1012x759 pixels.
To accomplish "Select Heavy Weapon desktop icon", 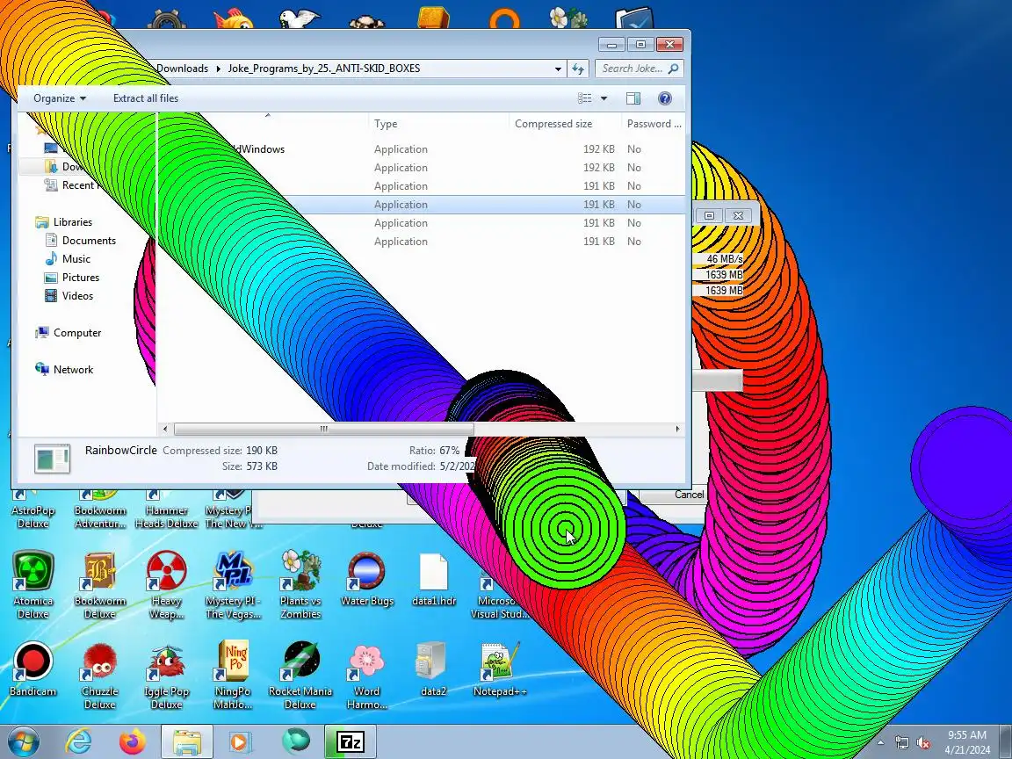I will coord(167,584).
